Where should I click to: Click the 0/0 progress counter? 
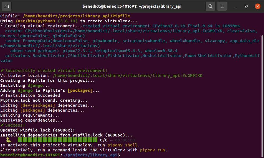click(x=104, y=140)
